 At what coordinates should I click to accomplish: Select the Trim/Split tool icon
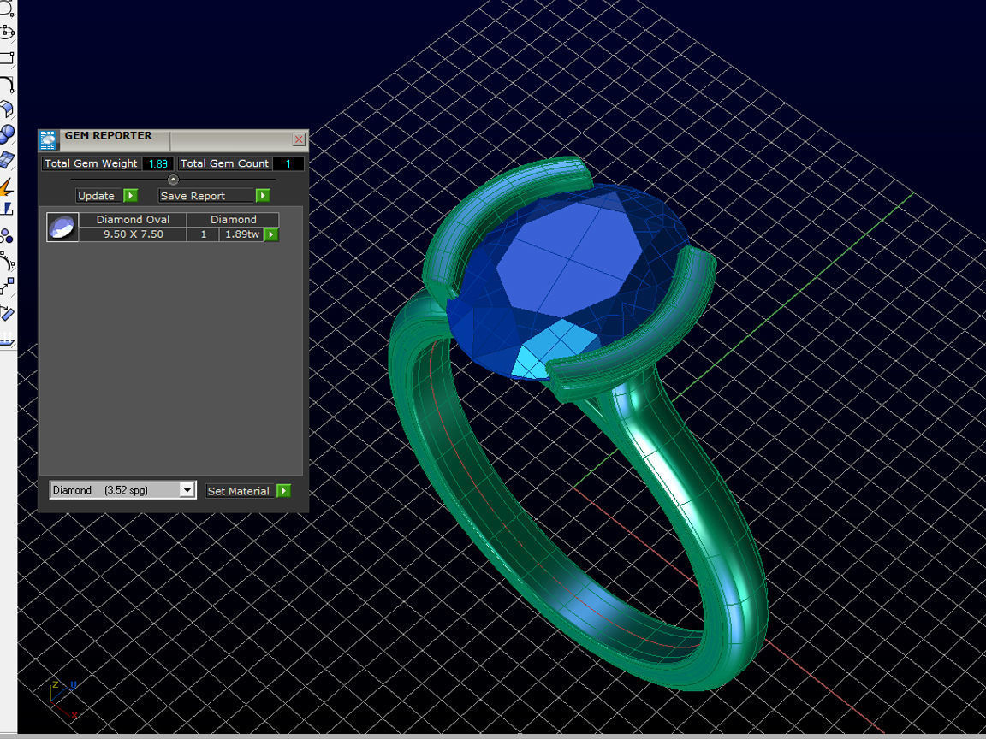[6, 209]
